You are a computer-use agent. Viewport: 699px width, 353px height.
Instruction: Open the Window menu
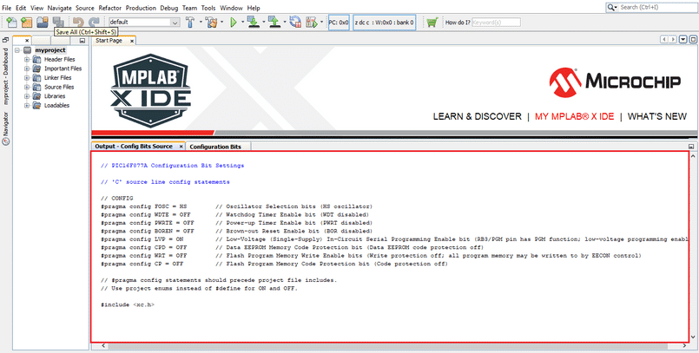(231, 8)
